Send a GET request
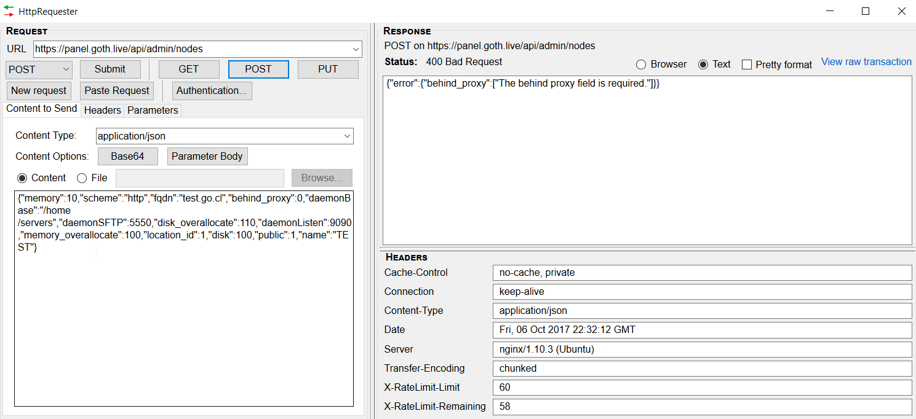This screenshot has width=916, height=419. click(188, 69)
